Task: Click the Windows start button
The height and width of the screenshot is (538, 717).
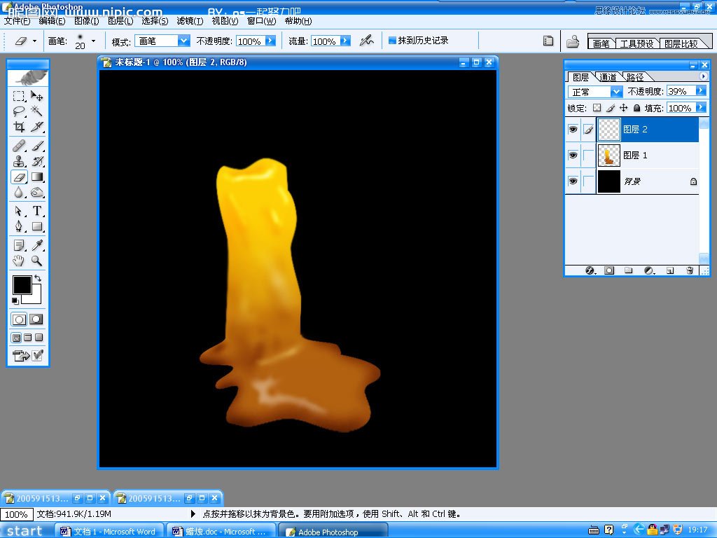Action: 25,531
